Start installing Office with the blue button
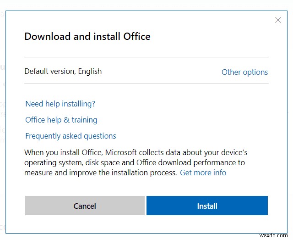 coord(207,206)
